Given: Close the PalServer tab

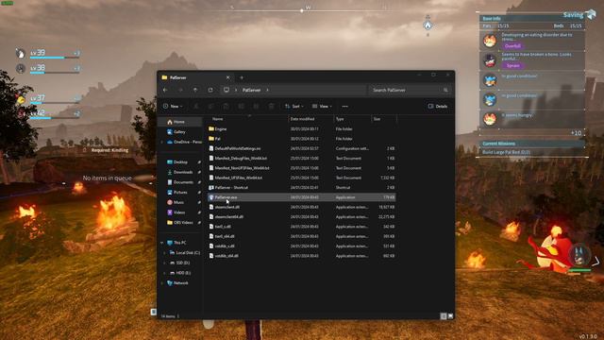Looking at the screenshot, I should (x=227, y=77).
